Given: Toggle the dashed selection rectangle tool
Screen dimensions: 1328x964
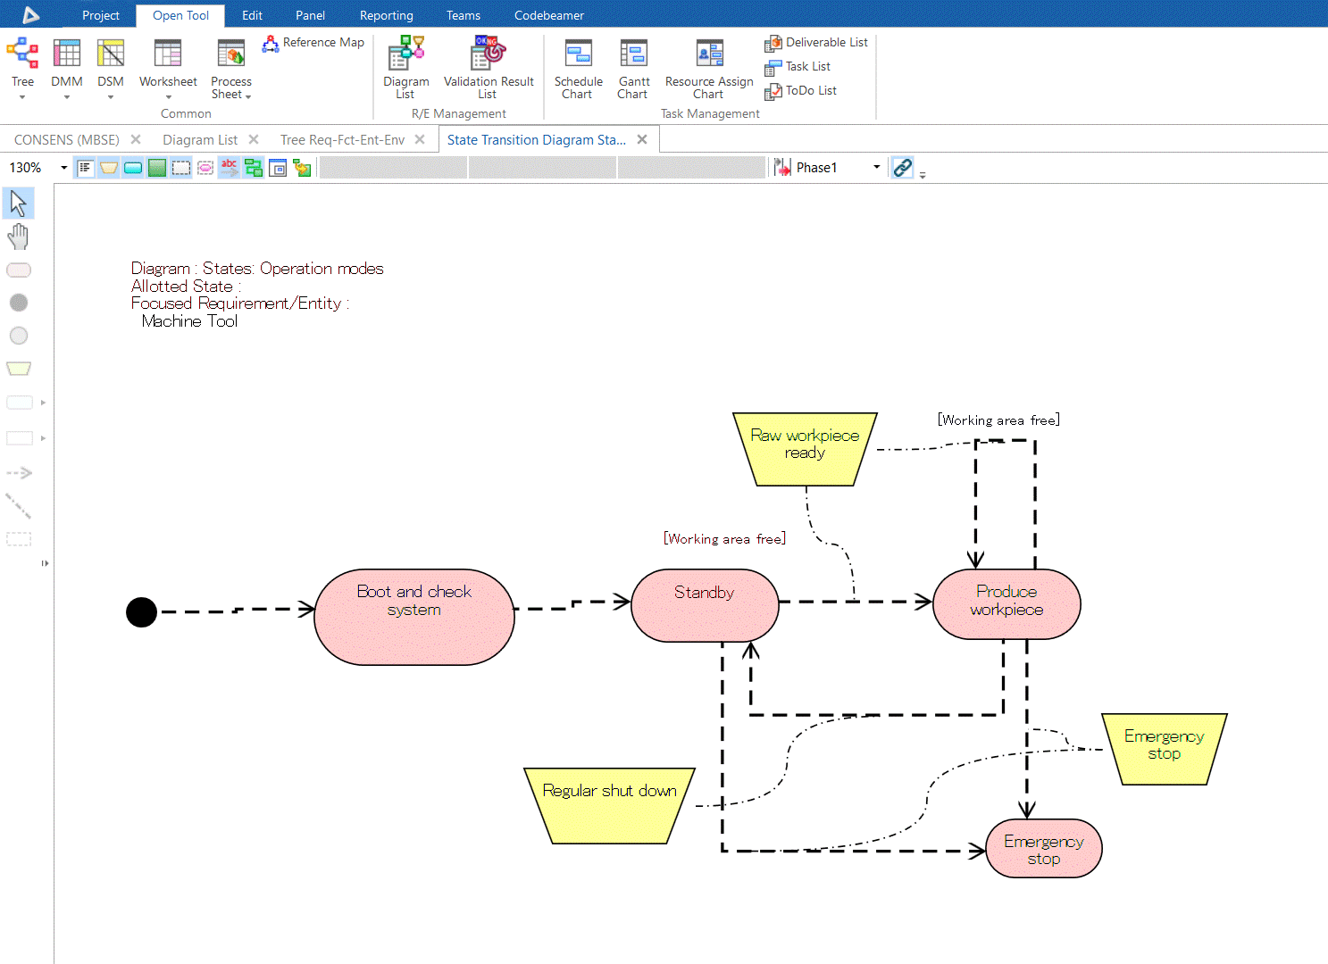Looking at the screenshot, I should coord(18,538).
